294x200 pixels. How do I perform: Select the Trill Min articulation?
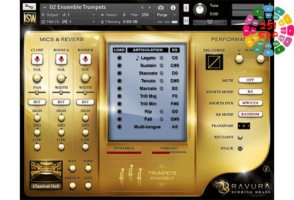point(148,104)
